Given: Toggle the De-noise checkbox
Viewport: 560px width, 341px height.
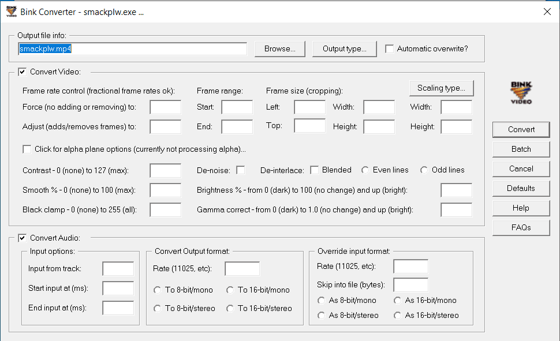Looking at the screenshot, I should click(241, 170).
